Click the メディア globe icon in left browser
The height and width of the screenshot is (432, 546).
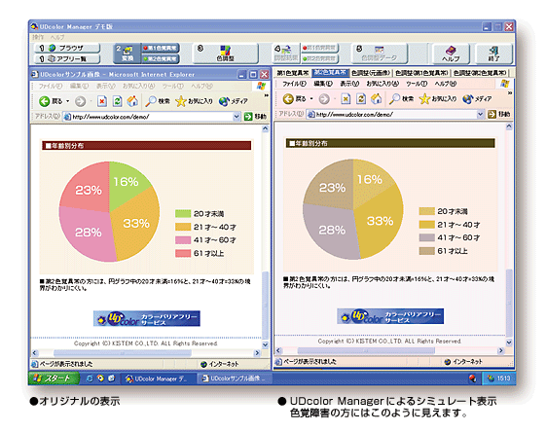coord(224,101)
